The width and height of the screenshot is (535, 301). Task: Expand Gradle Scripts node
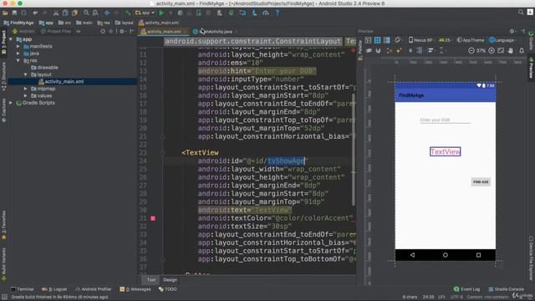[x=11, y=103]
